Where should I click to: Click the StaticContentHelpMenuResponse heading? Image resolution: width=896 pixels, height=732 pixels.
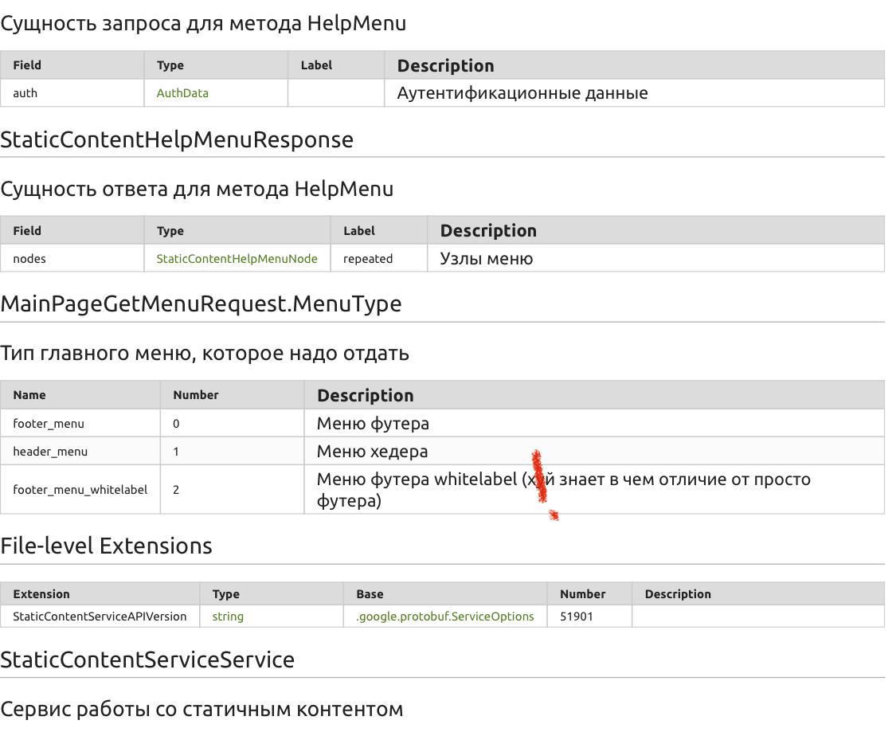pos(177,139)
